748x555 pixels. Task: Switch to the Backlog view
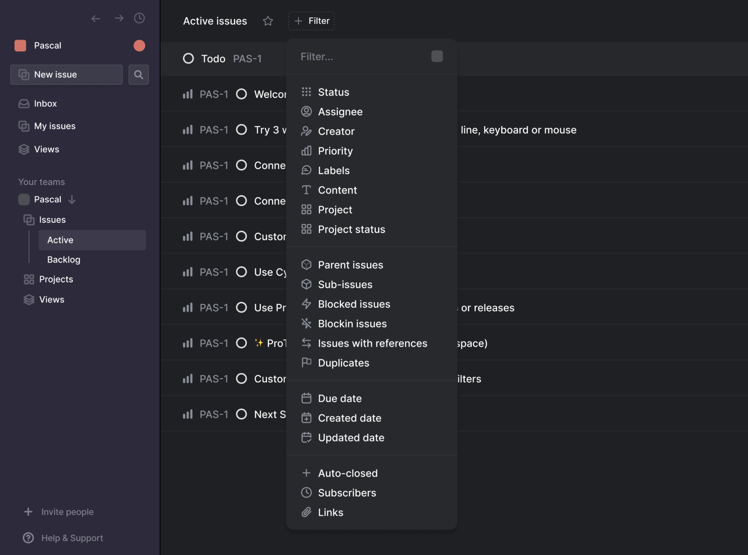[x=64, y=259]
